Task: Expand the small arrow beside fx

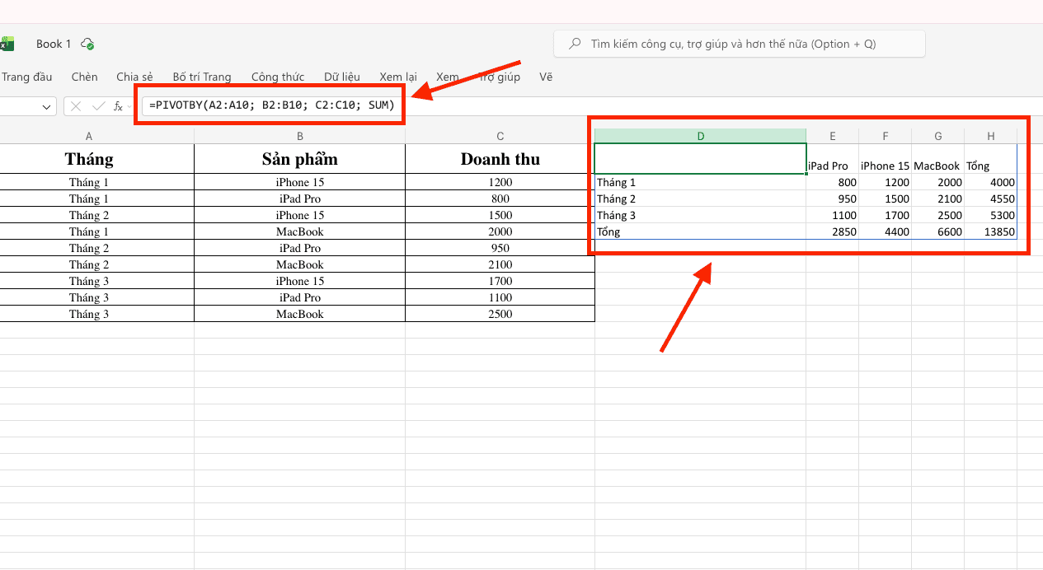Action: coord(129,107)
